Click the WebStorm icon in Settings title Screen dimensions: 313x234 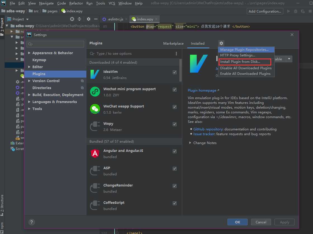pyautogui.click(x=29, y=35)
